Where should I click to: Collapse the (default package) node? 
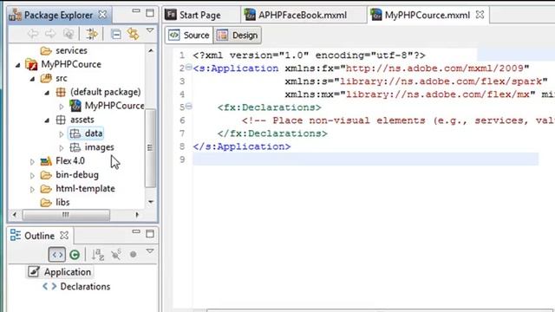pos(47,93)
